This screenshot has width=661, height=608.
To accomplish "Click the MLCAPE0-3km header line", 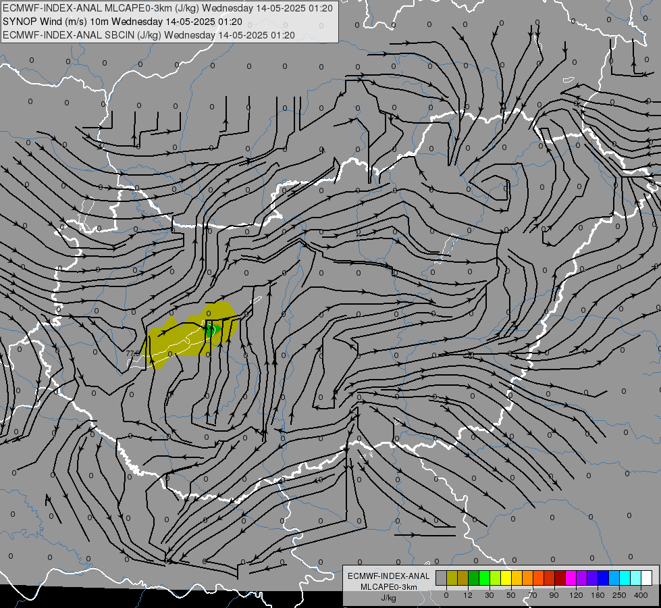I will pyautogui.click(x=167, y=8).
